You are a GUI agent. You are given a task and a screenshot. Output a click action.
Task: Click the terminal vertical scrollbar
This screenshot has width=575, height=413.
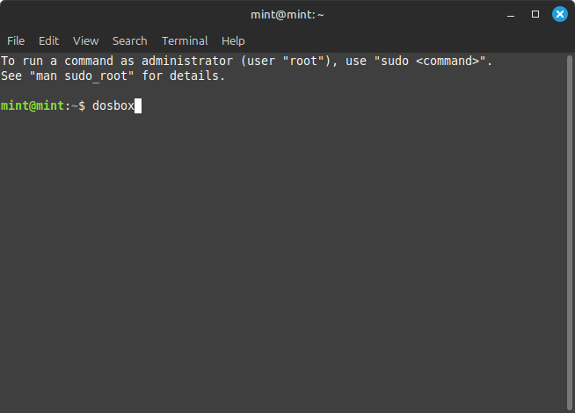tap(570, 228)
